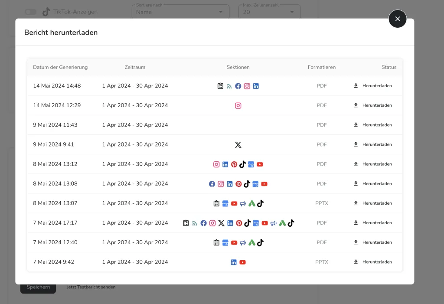Open the Max. Zeilenanzahl dropdown

(x=269, y=12)
